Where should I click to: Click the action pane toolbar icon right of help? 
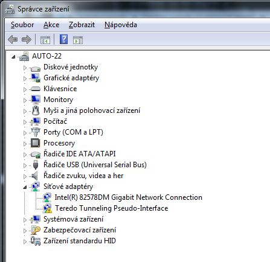click(78, 40)
